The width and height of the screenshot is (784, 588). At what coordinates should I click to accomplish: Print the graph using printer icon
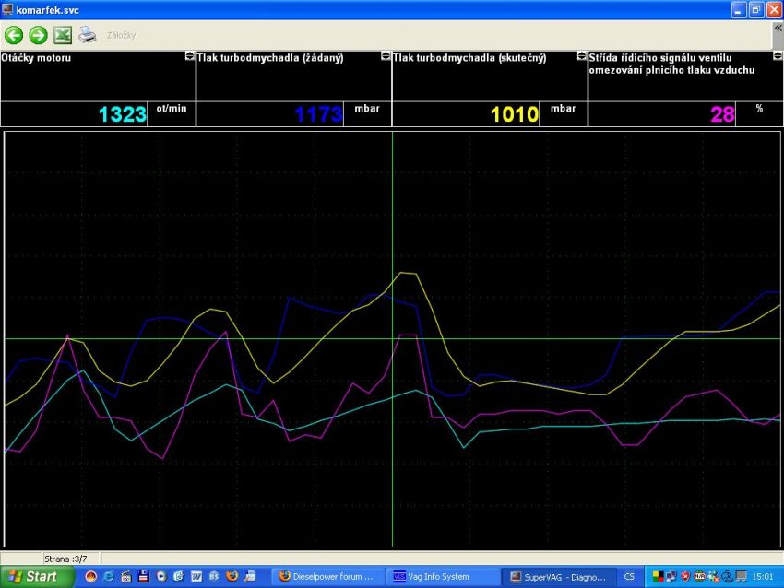(x=87, y=35)
